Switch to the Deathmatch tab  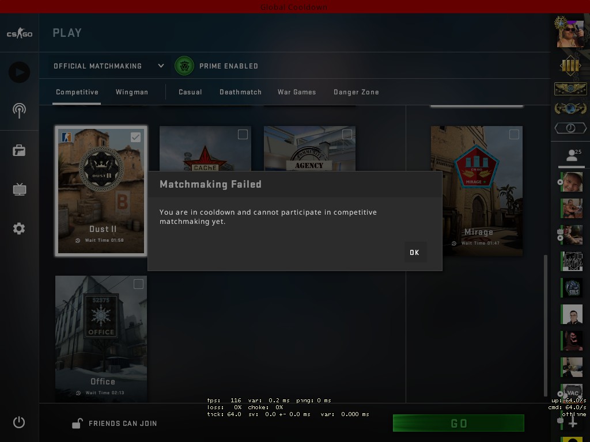[x=240, y=92]
